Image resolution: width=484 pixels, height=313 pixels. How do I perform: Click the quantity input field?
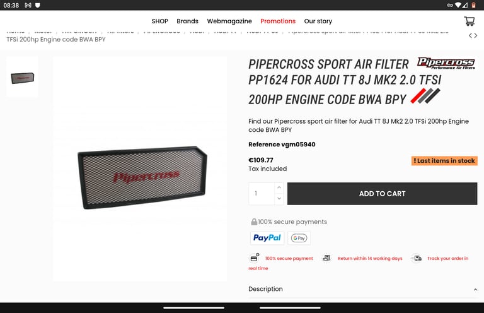tap(262, 194)
